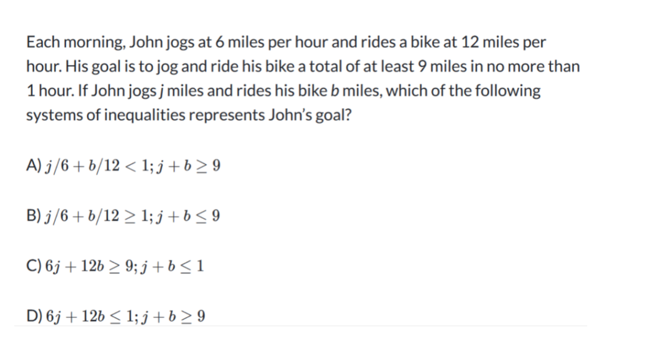
Task: Click the 'j + b ≤ 9' inequality
Action: pyautogui.click(x=187, y=216)
